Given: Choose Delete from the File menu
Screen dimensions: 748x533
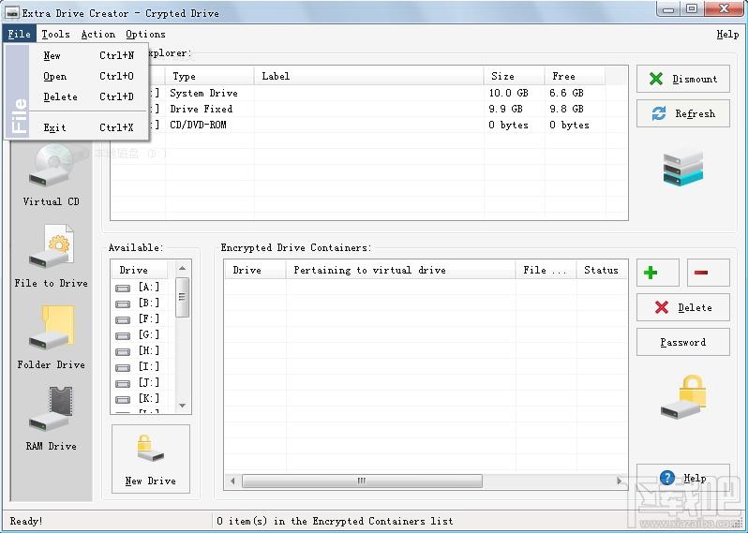Looking at the screenshot, I should tap(89, 96).
